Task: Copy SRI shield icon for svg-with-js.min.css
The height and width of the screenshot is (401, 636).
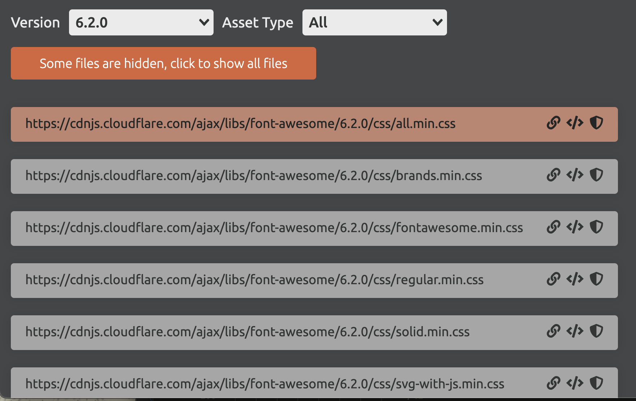Action: point(596,383)
